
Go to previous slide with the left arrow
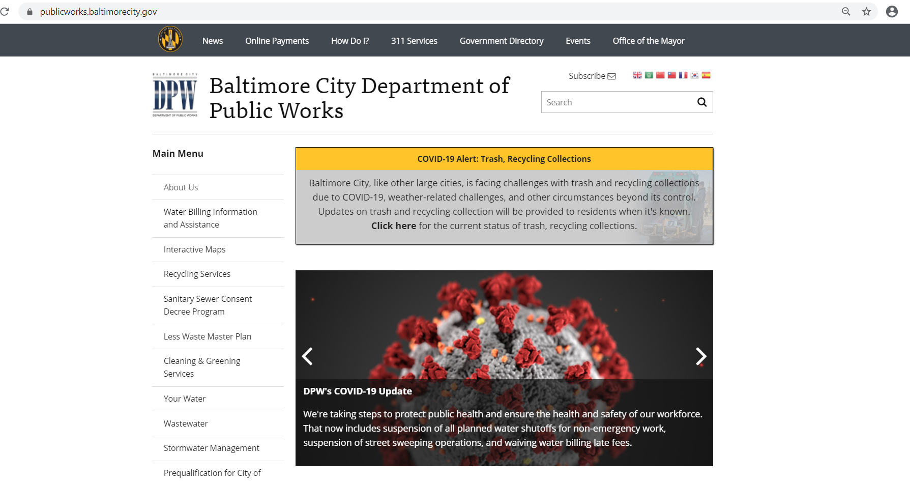(307, 357)
